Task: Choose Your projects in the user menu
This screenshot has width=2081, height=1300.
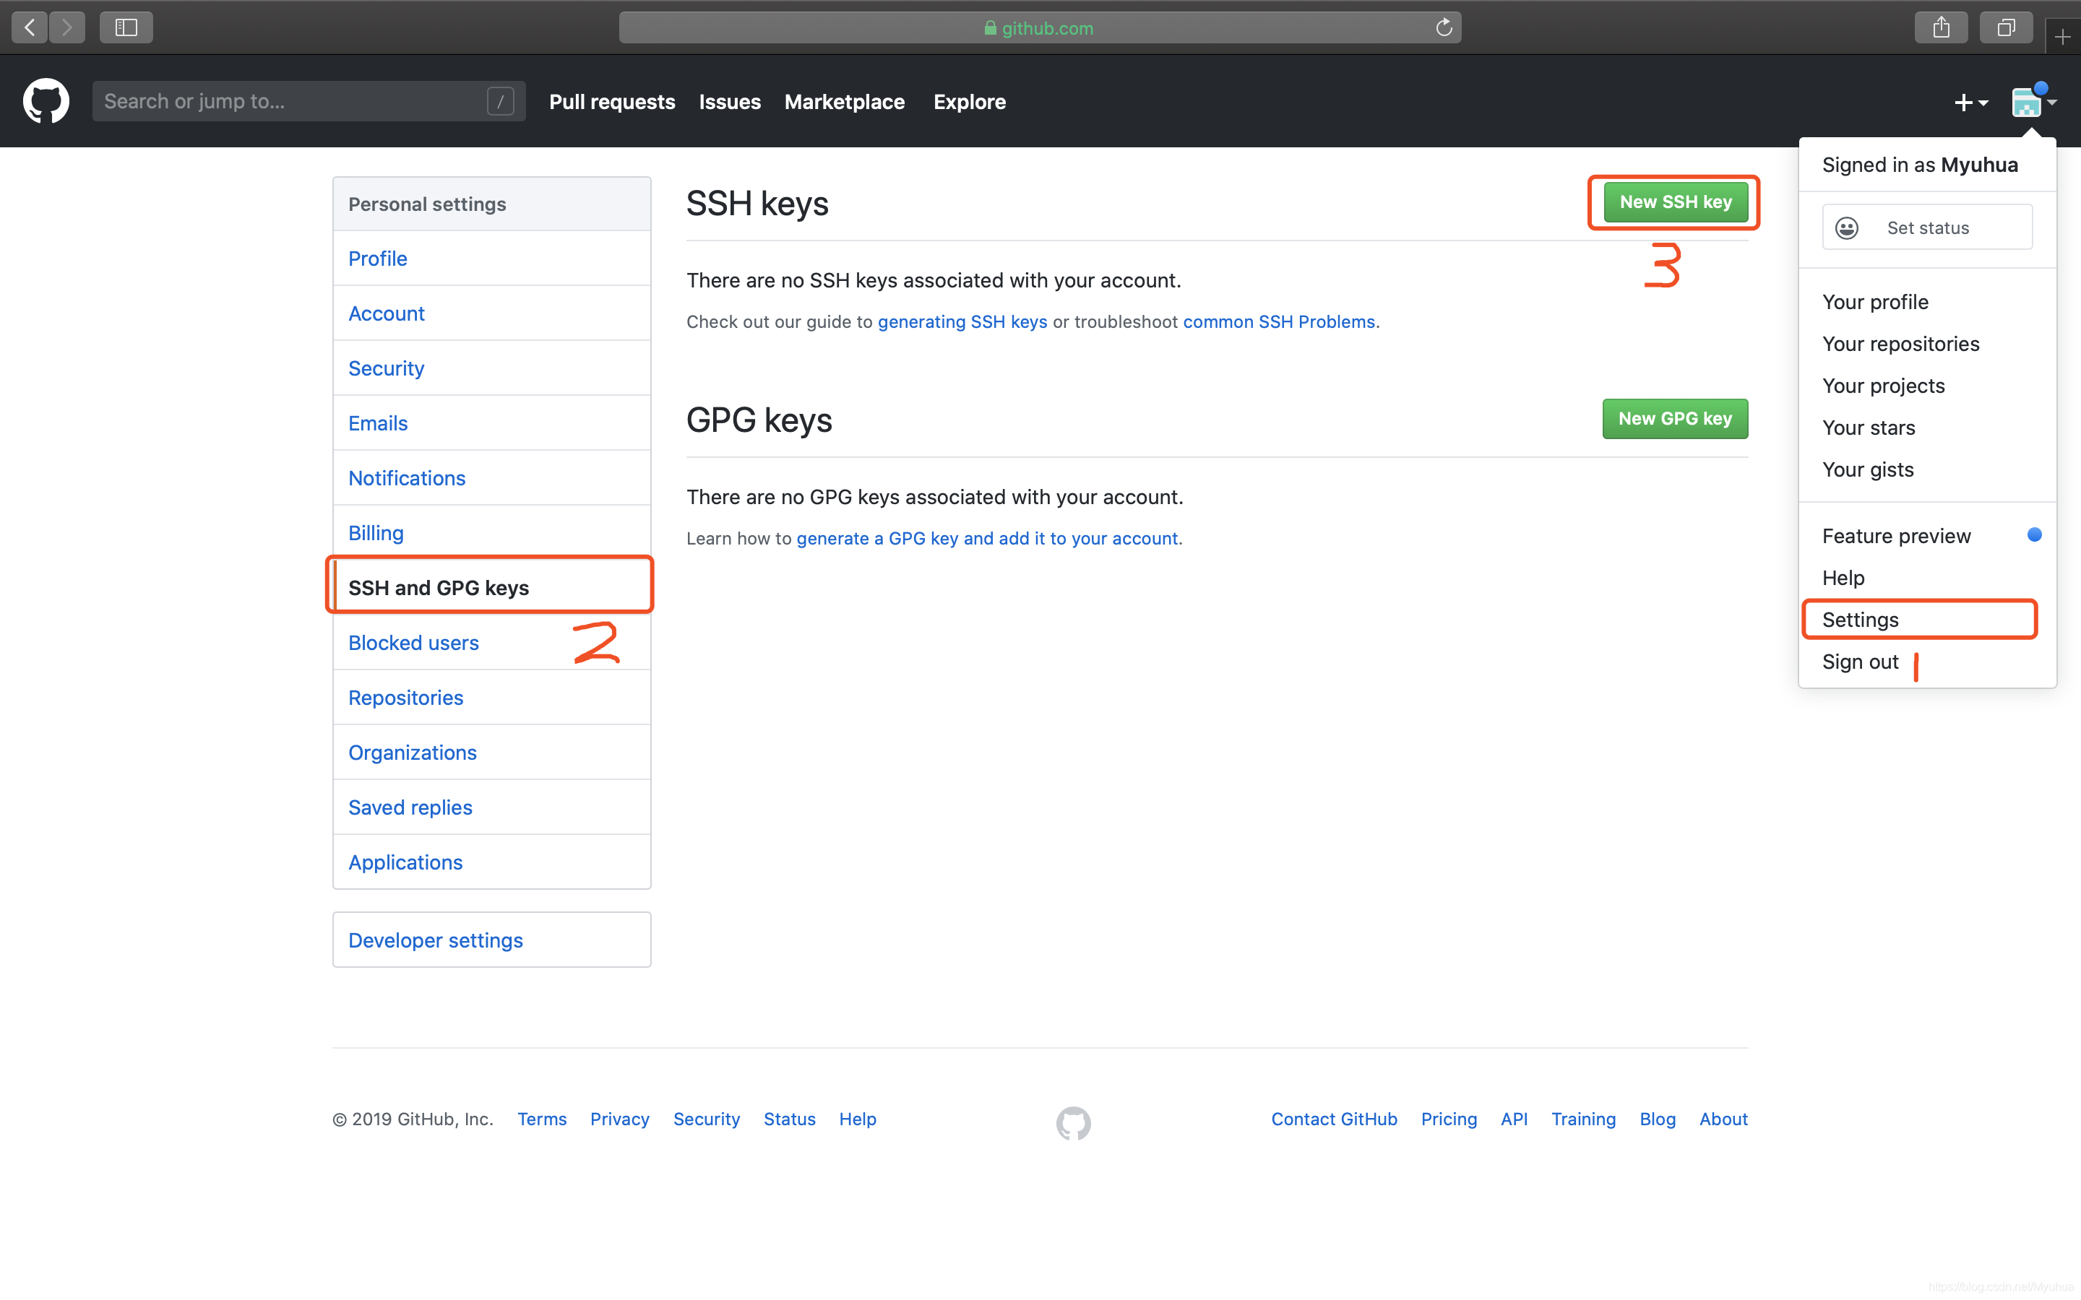Action: point(1927,385)
